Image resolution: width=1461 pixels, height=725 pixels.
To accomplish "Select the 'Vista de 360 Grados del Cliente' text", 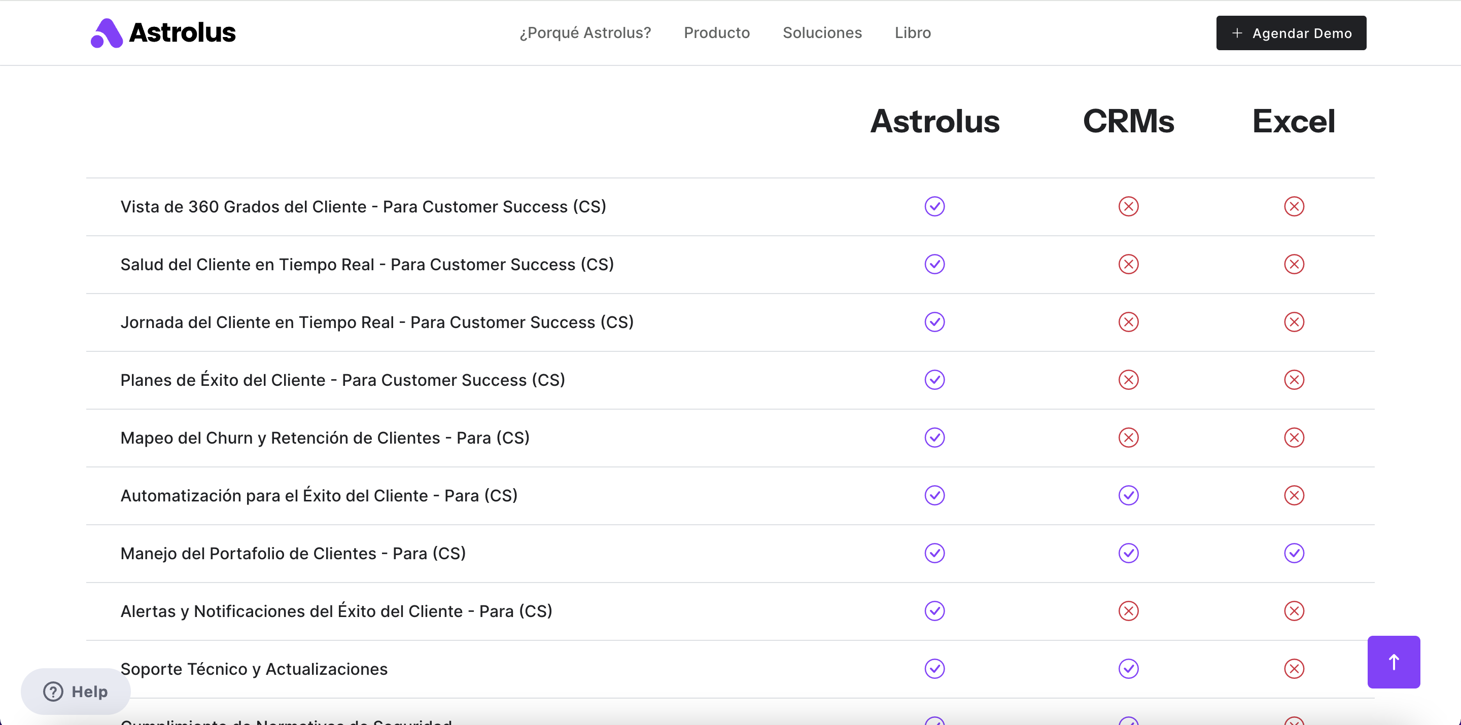I will pos(243,207).
